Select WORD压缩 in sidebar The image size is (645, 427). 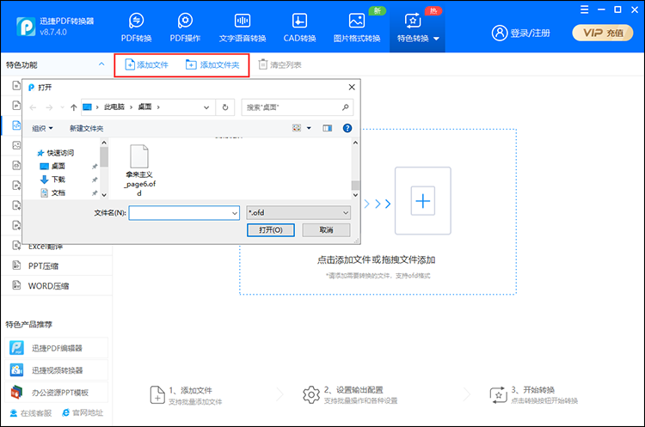click(x=57, y=285)
